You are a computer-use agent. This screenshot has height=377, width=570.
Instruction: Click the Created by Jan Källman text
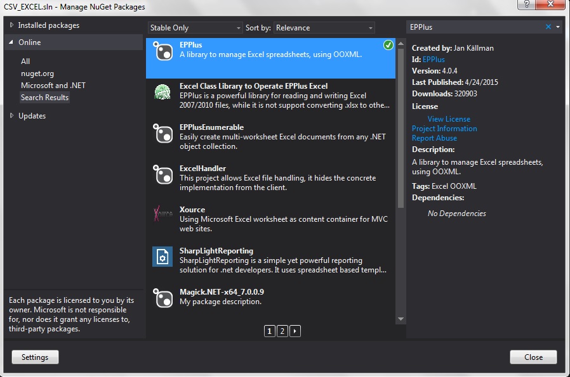point(453,48)
